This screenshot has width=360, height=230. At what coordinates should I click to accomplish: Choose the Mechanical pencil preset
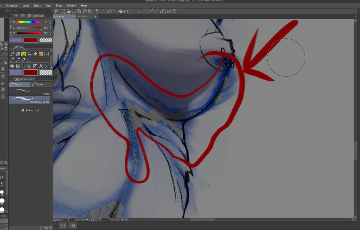(x=29, y=100)
